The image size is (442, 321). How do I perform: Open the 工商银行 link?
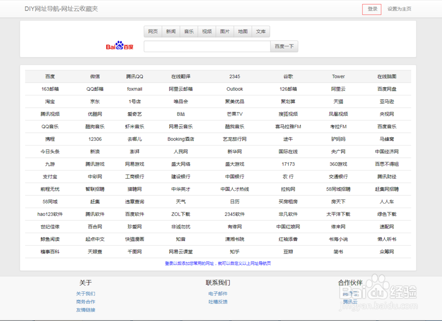134,176
